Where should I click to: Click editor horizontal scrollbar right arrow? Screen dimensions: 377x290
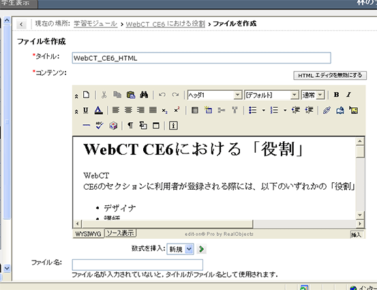(360, 224)
